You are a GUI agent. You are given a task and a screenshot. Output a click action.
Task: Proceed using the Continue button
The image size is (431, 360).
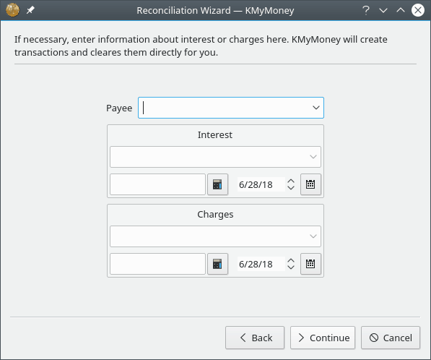click(323, 338)
